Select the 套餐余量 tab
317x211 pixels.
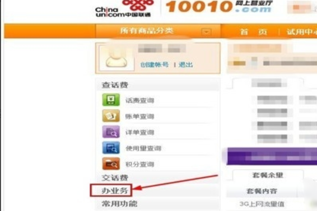[268, 175]
